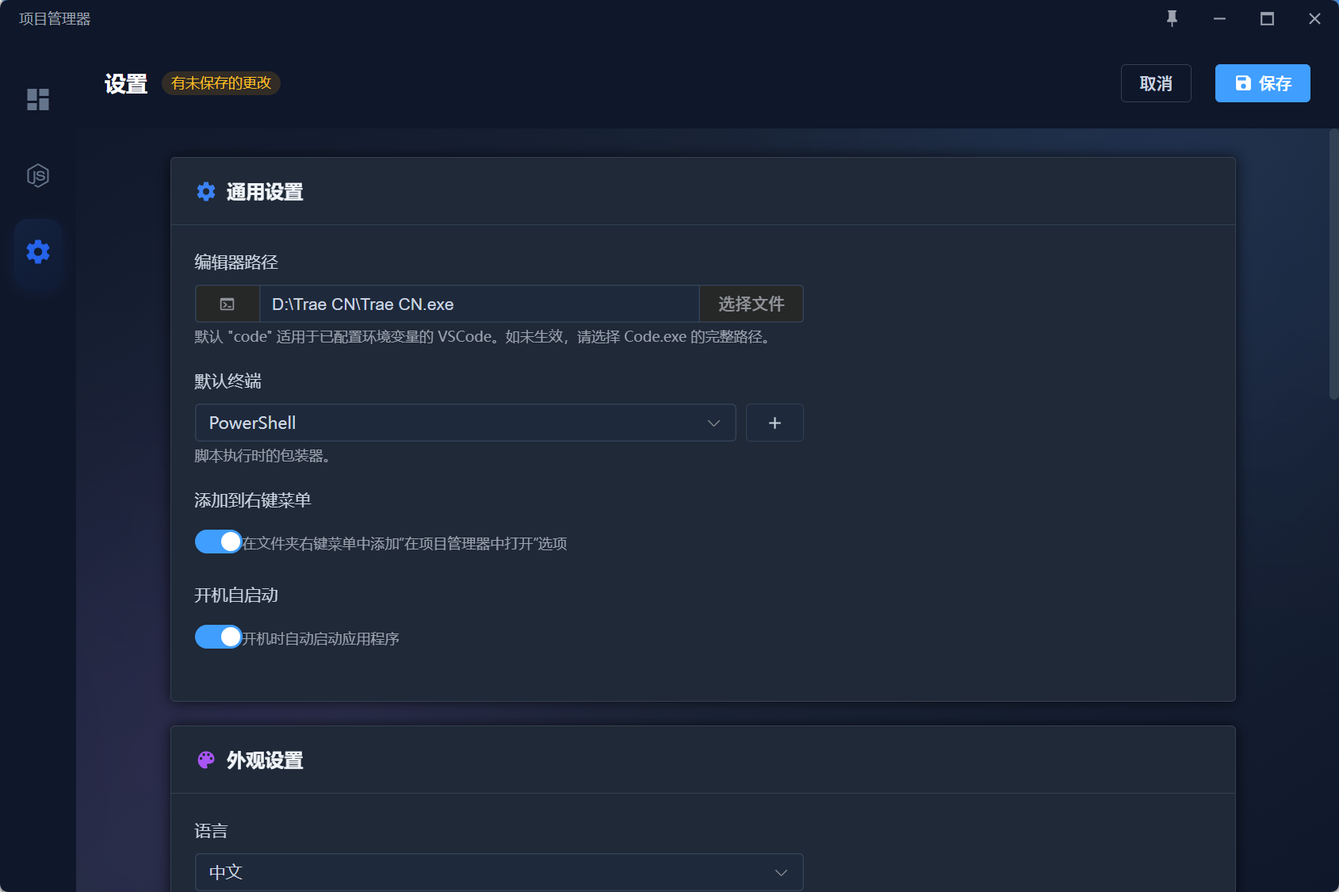The image size is (1339, 892).
Task: Click the 语言 label
Action: [211, 831]
